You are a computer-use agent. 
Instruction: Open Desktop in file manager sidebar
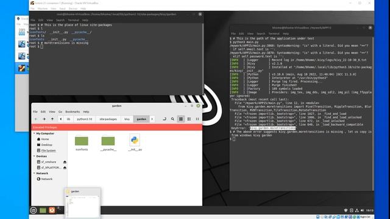pos(46,145)
